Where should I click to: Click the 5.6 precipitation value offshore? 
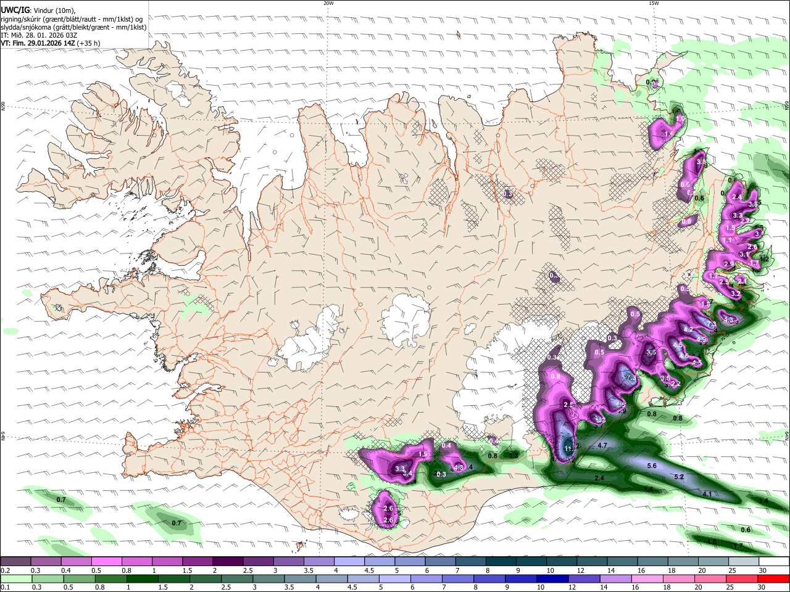point(652,466)
